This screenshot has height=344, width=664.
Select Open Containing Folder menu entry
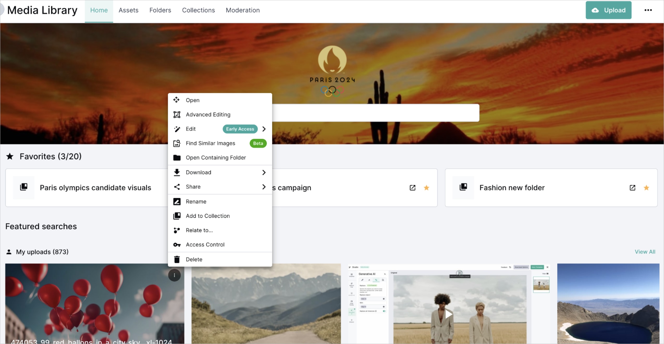[220, 158]
